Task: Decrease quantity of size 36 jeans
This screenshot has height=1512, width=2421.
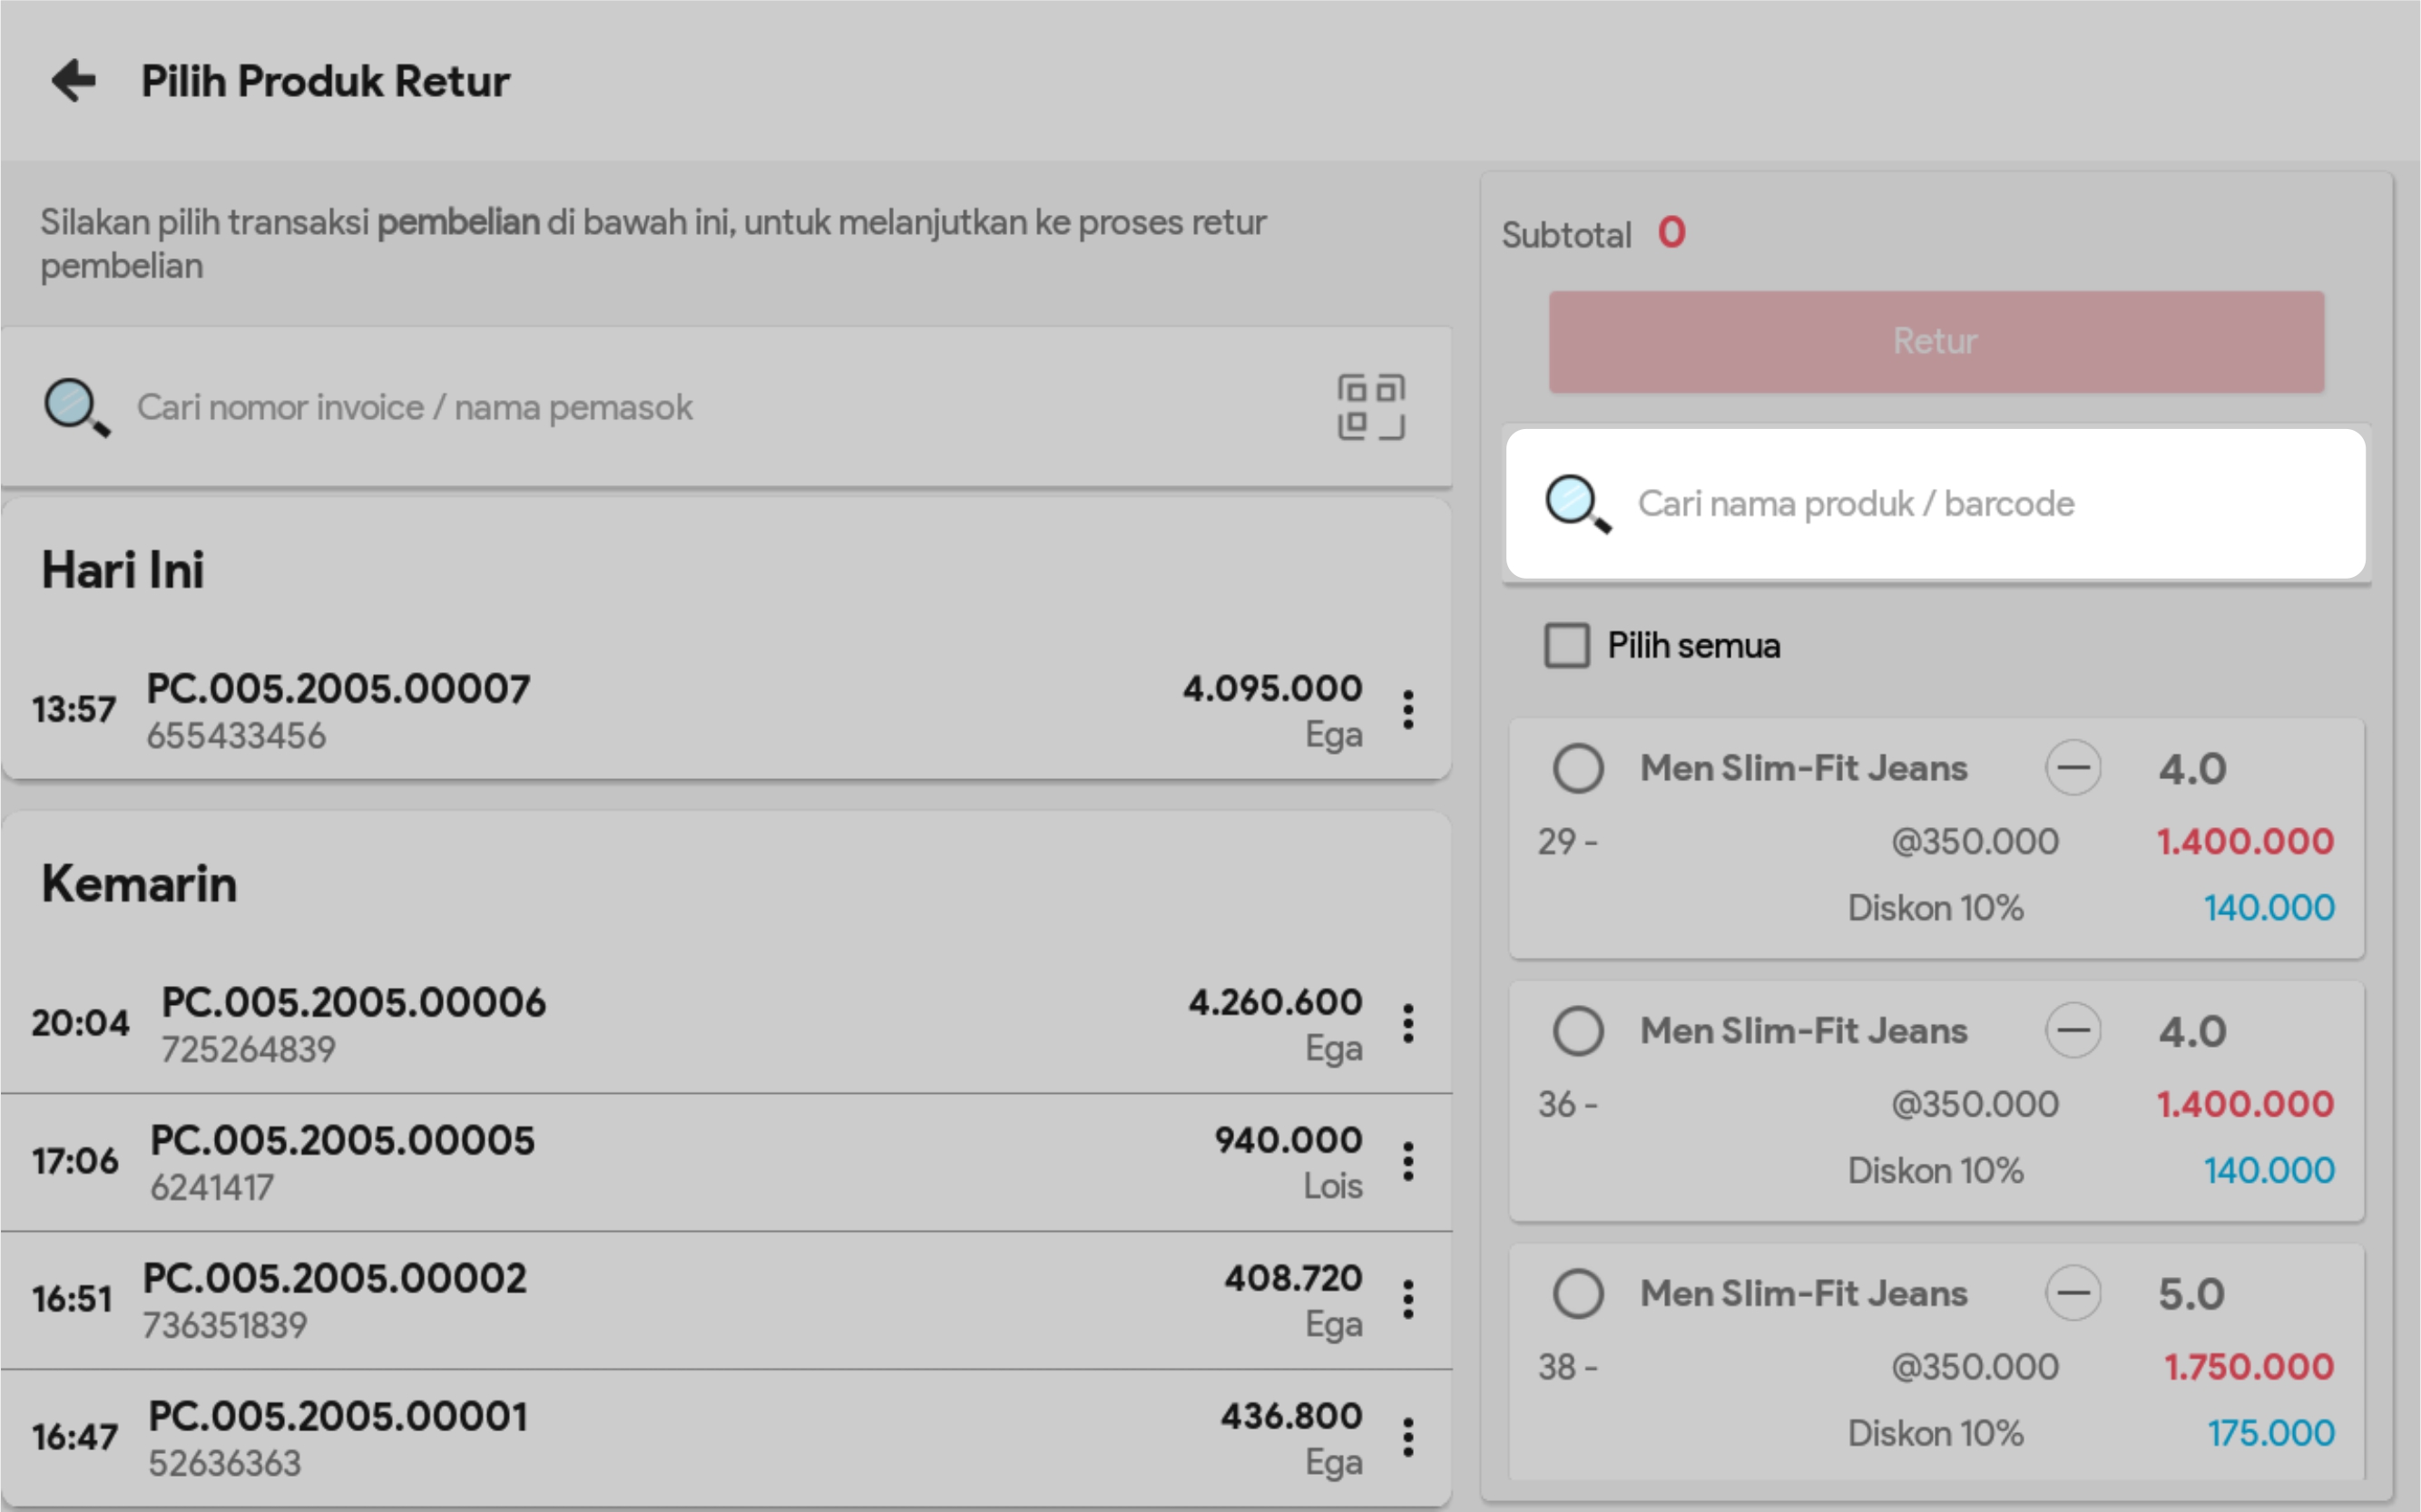Action: [x=2072, y=1031]
